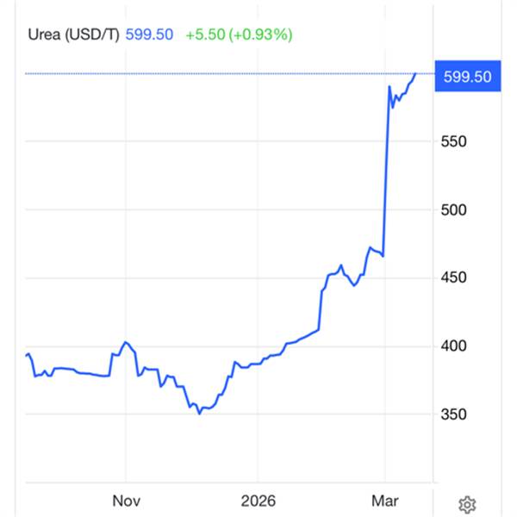
Task: Click the green (+0.93%) percentage change
Action: click(260, 34)
